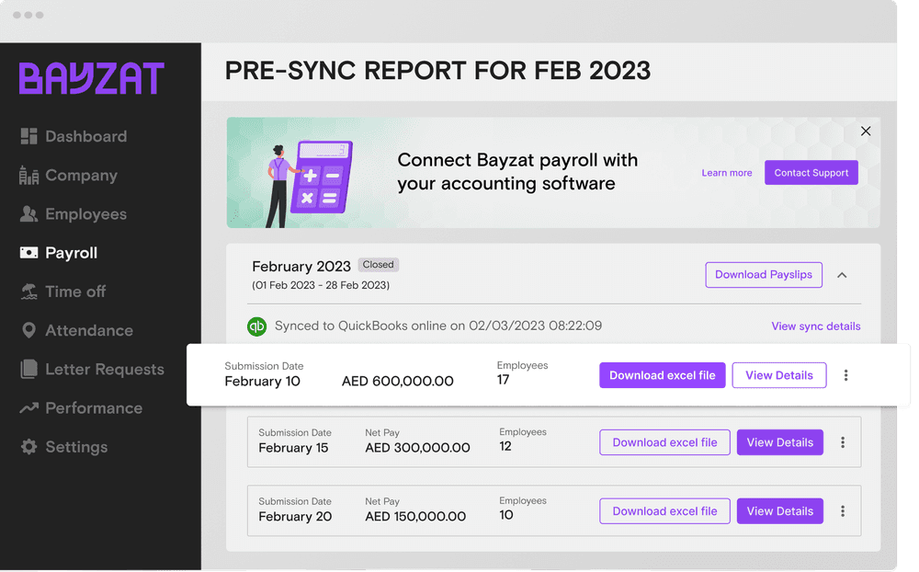Collapse the February 2023 payroll section
The image size is (919, 572).
point(842,275)
